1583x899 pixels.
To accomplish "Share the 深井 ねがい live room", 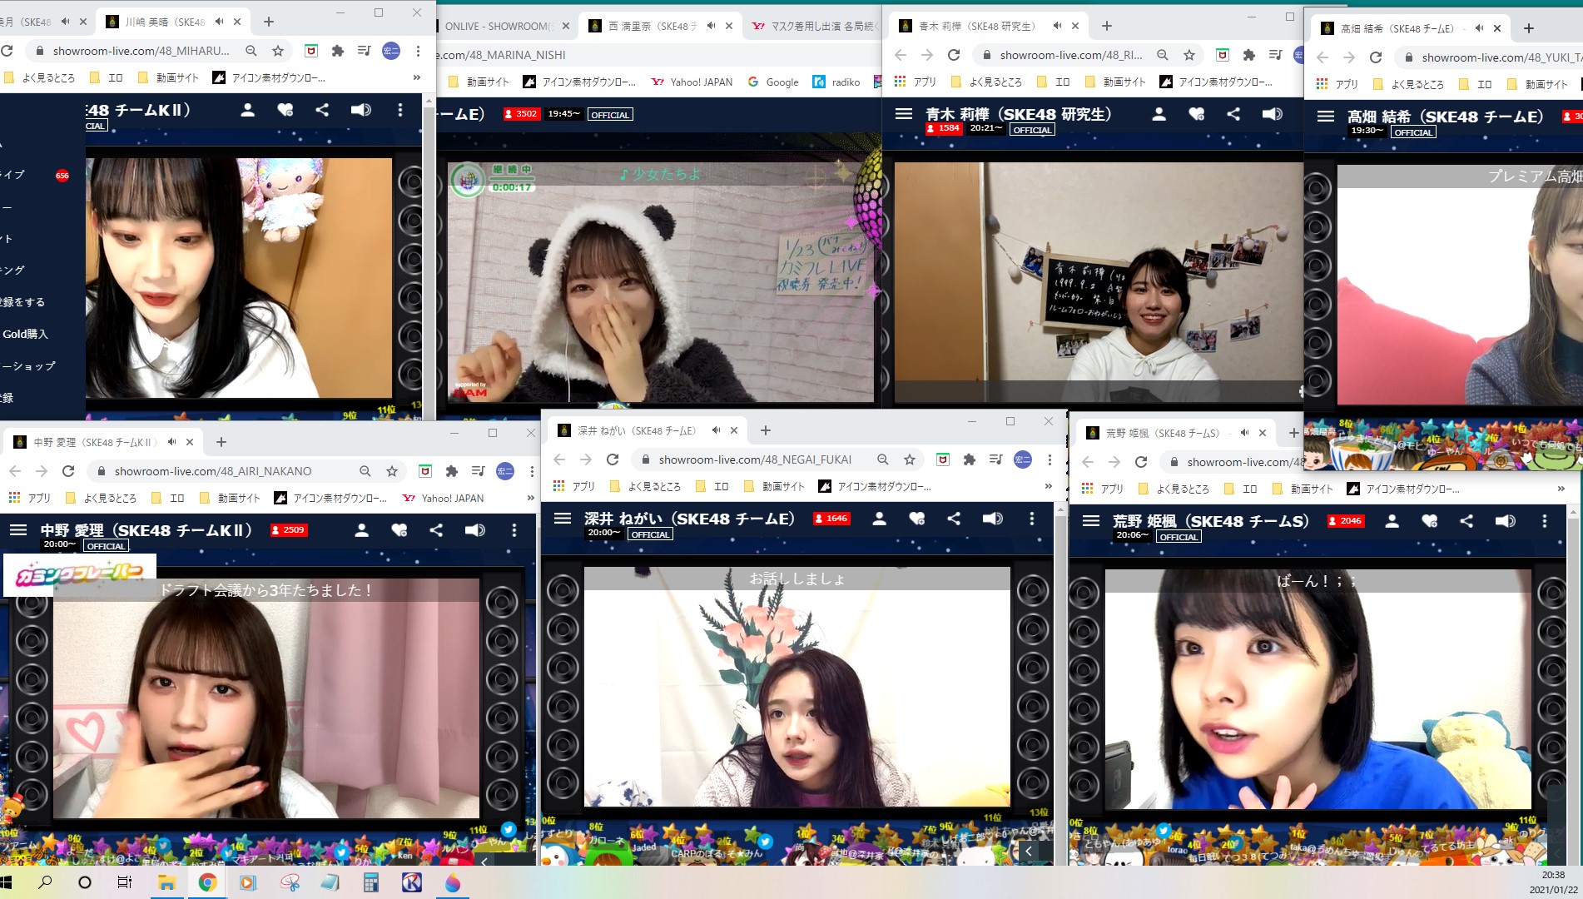I will [x=954, y=519].
